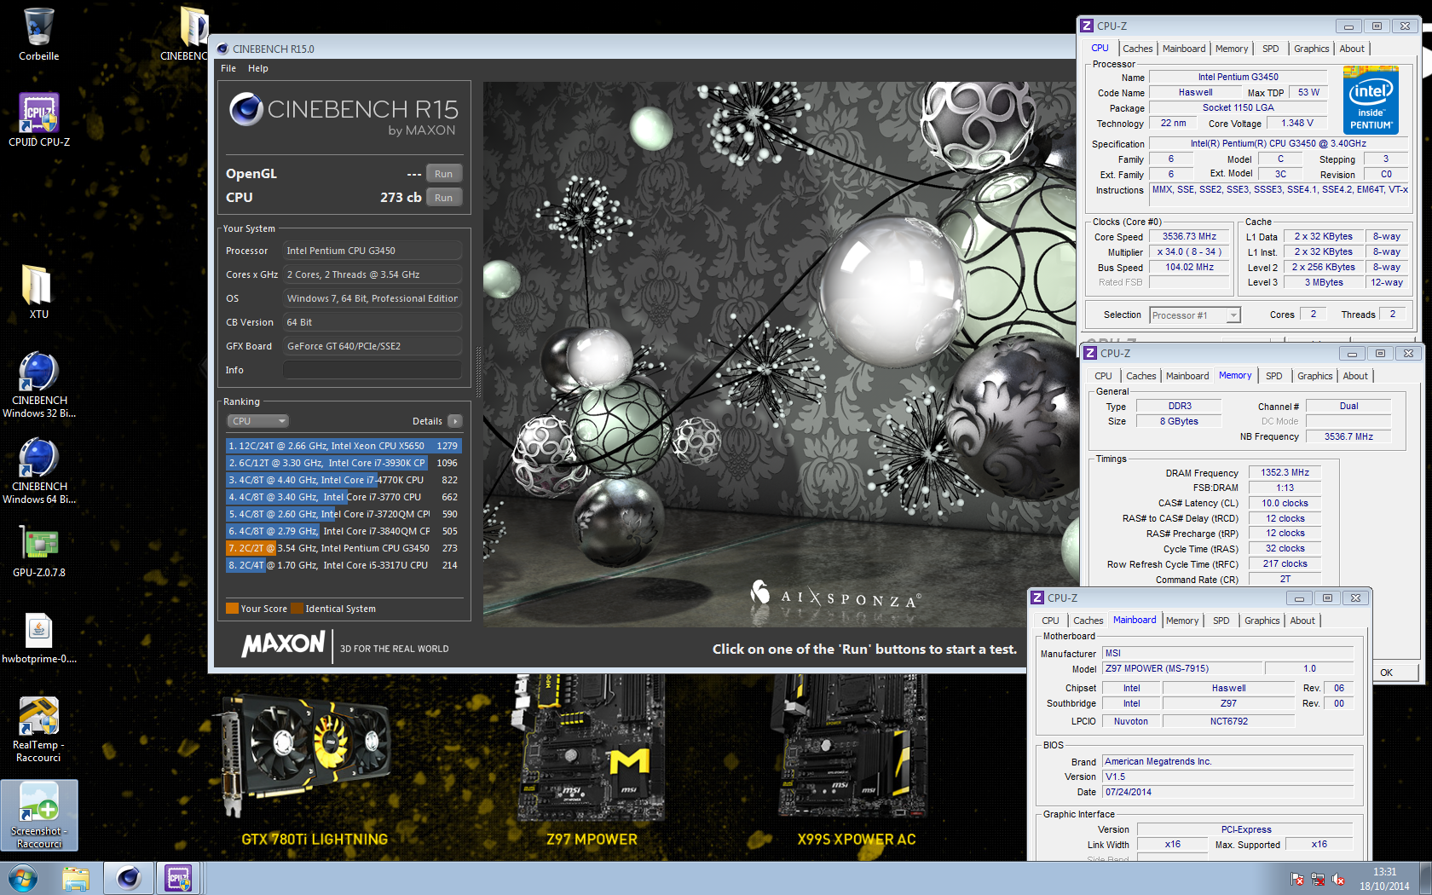Open the Help menu in Cinebench
Image resolution: width=1432 pixels, height=895 pixels.
click(x=258, y=68)
